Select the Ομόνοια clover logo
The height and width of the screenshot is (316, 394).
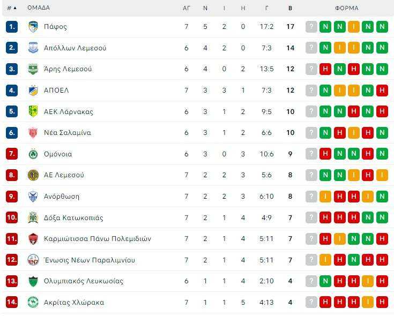click(33, 154)
